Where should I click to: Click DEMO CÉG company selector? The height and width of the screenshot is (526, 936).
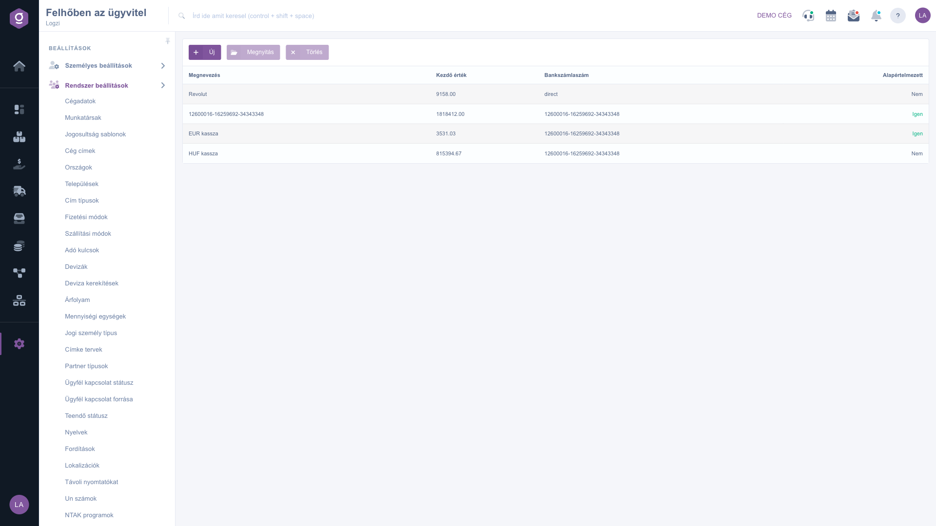click(x=774, y=16)
